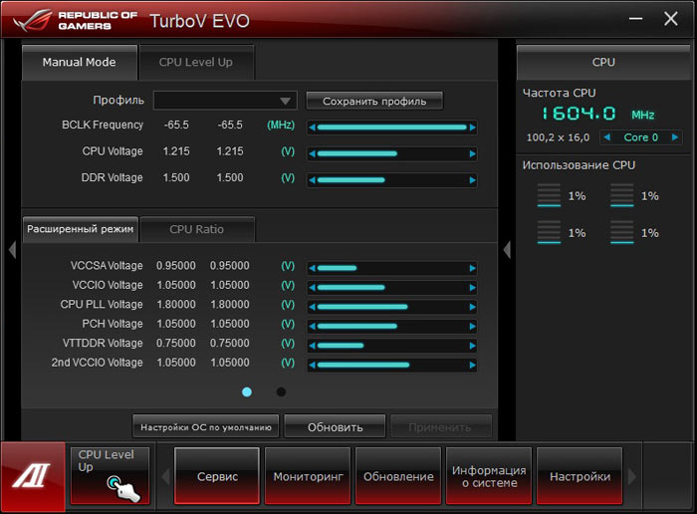The width and height of the screenshot is (697, 514).
Task: Click the ASUS AI Suite logo icon
Action: coord(32,476)
